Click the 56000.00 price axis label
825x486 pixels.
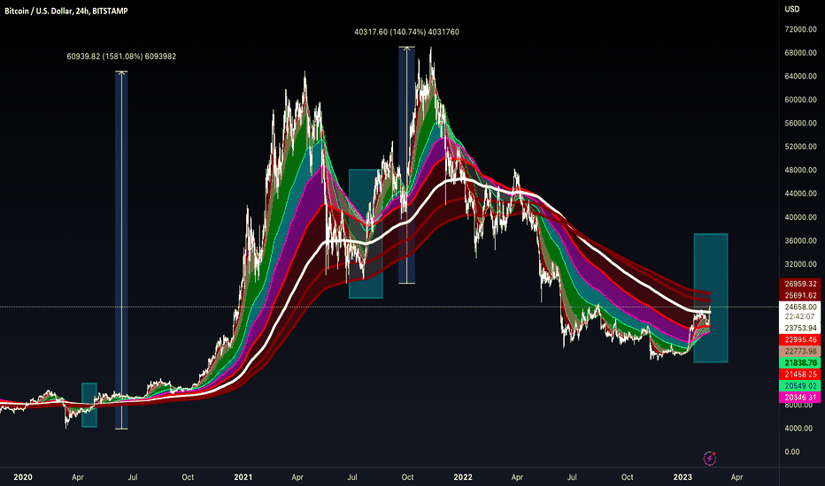tap(800, 123)
